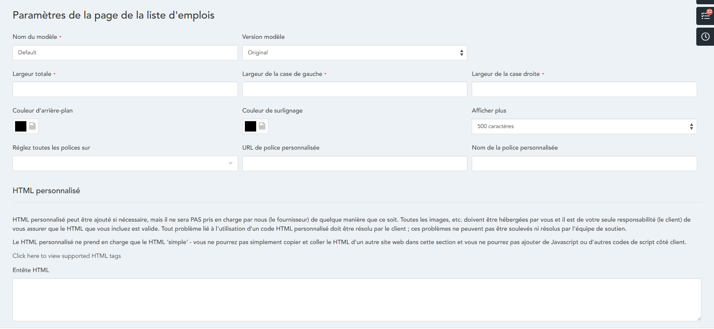Click into the Largeur totale field
Image resolution: width=714 pixels, height=329 pixels.
(x=125, y=89)
